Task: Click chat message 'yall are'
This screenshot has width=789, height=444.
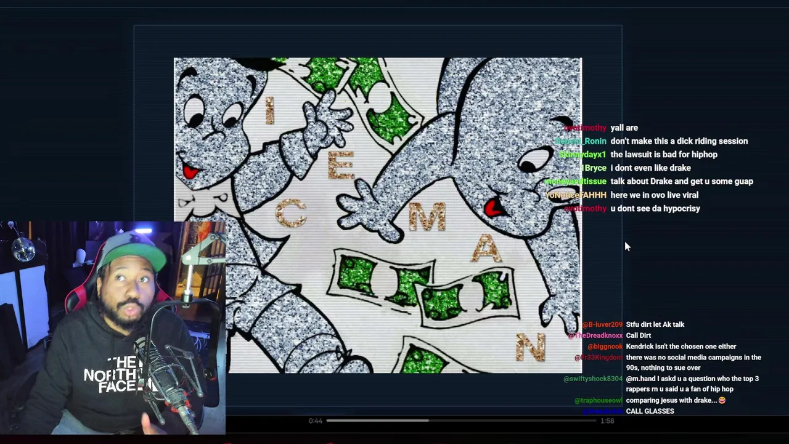Action: pyautogui.click(x=624, y=128)
